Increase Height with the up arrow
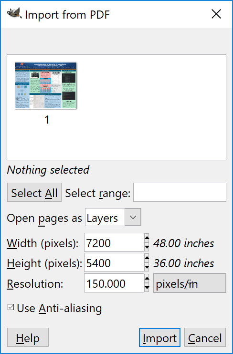 click(147, 258)
